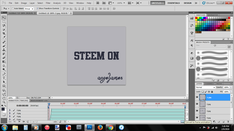Select the Path Selection tool

click(x=4, y=82)
